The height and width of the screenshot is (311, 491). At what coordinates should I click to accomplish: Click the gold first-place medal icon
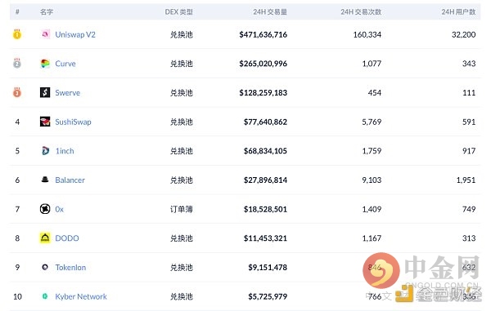(17, 33)
